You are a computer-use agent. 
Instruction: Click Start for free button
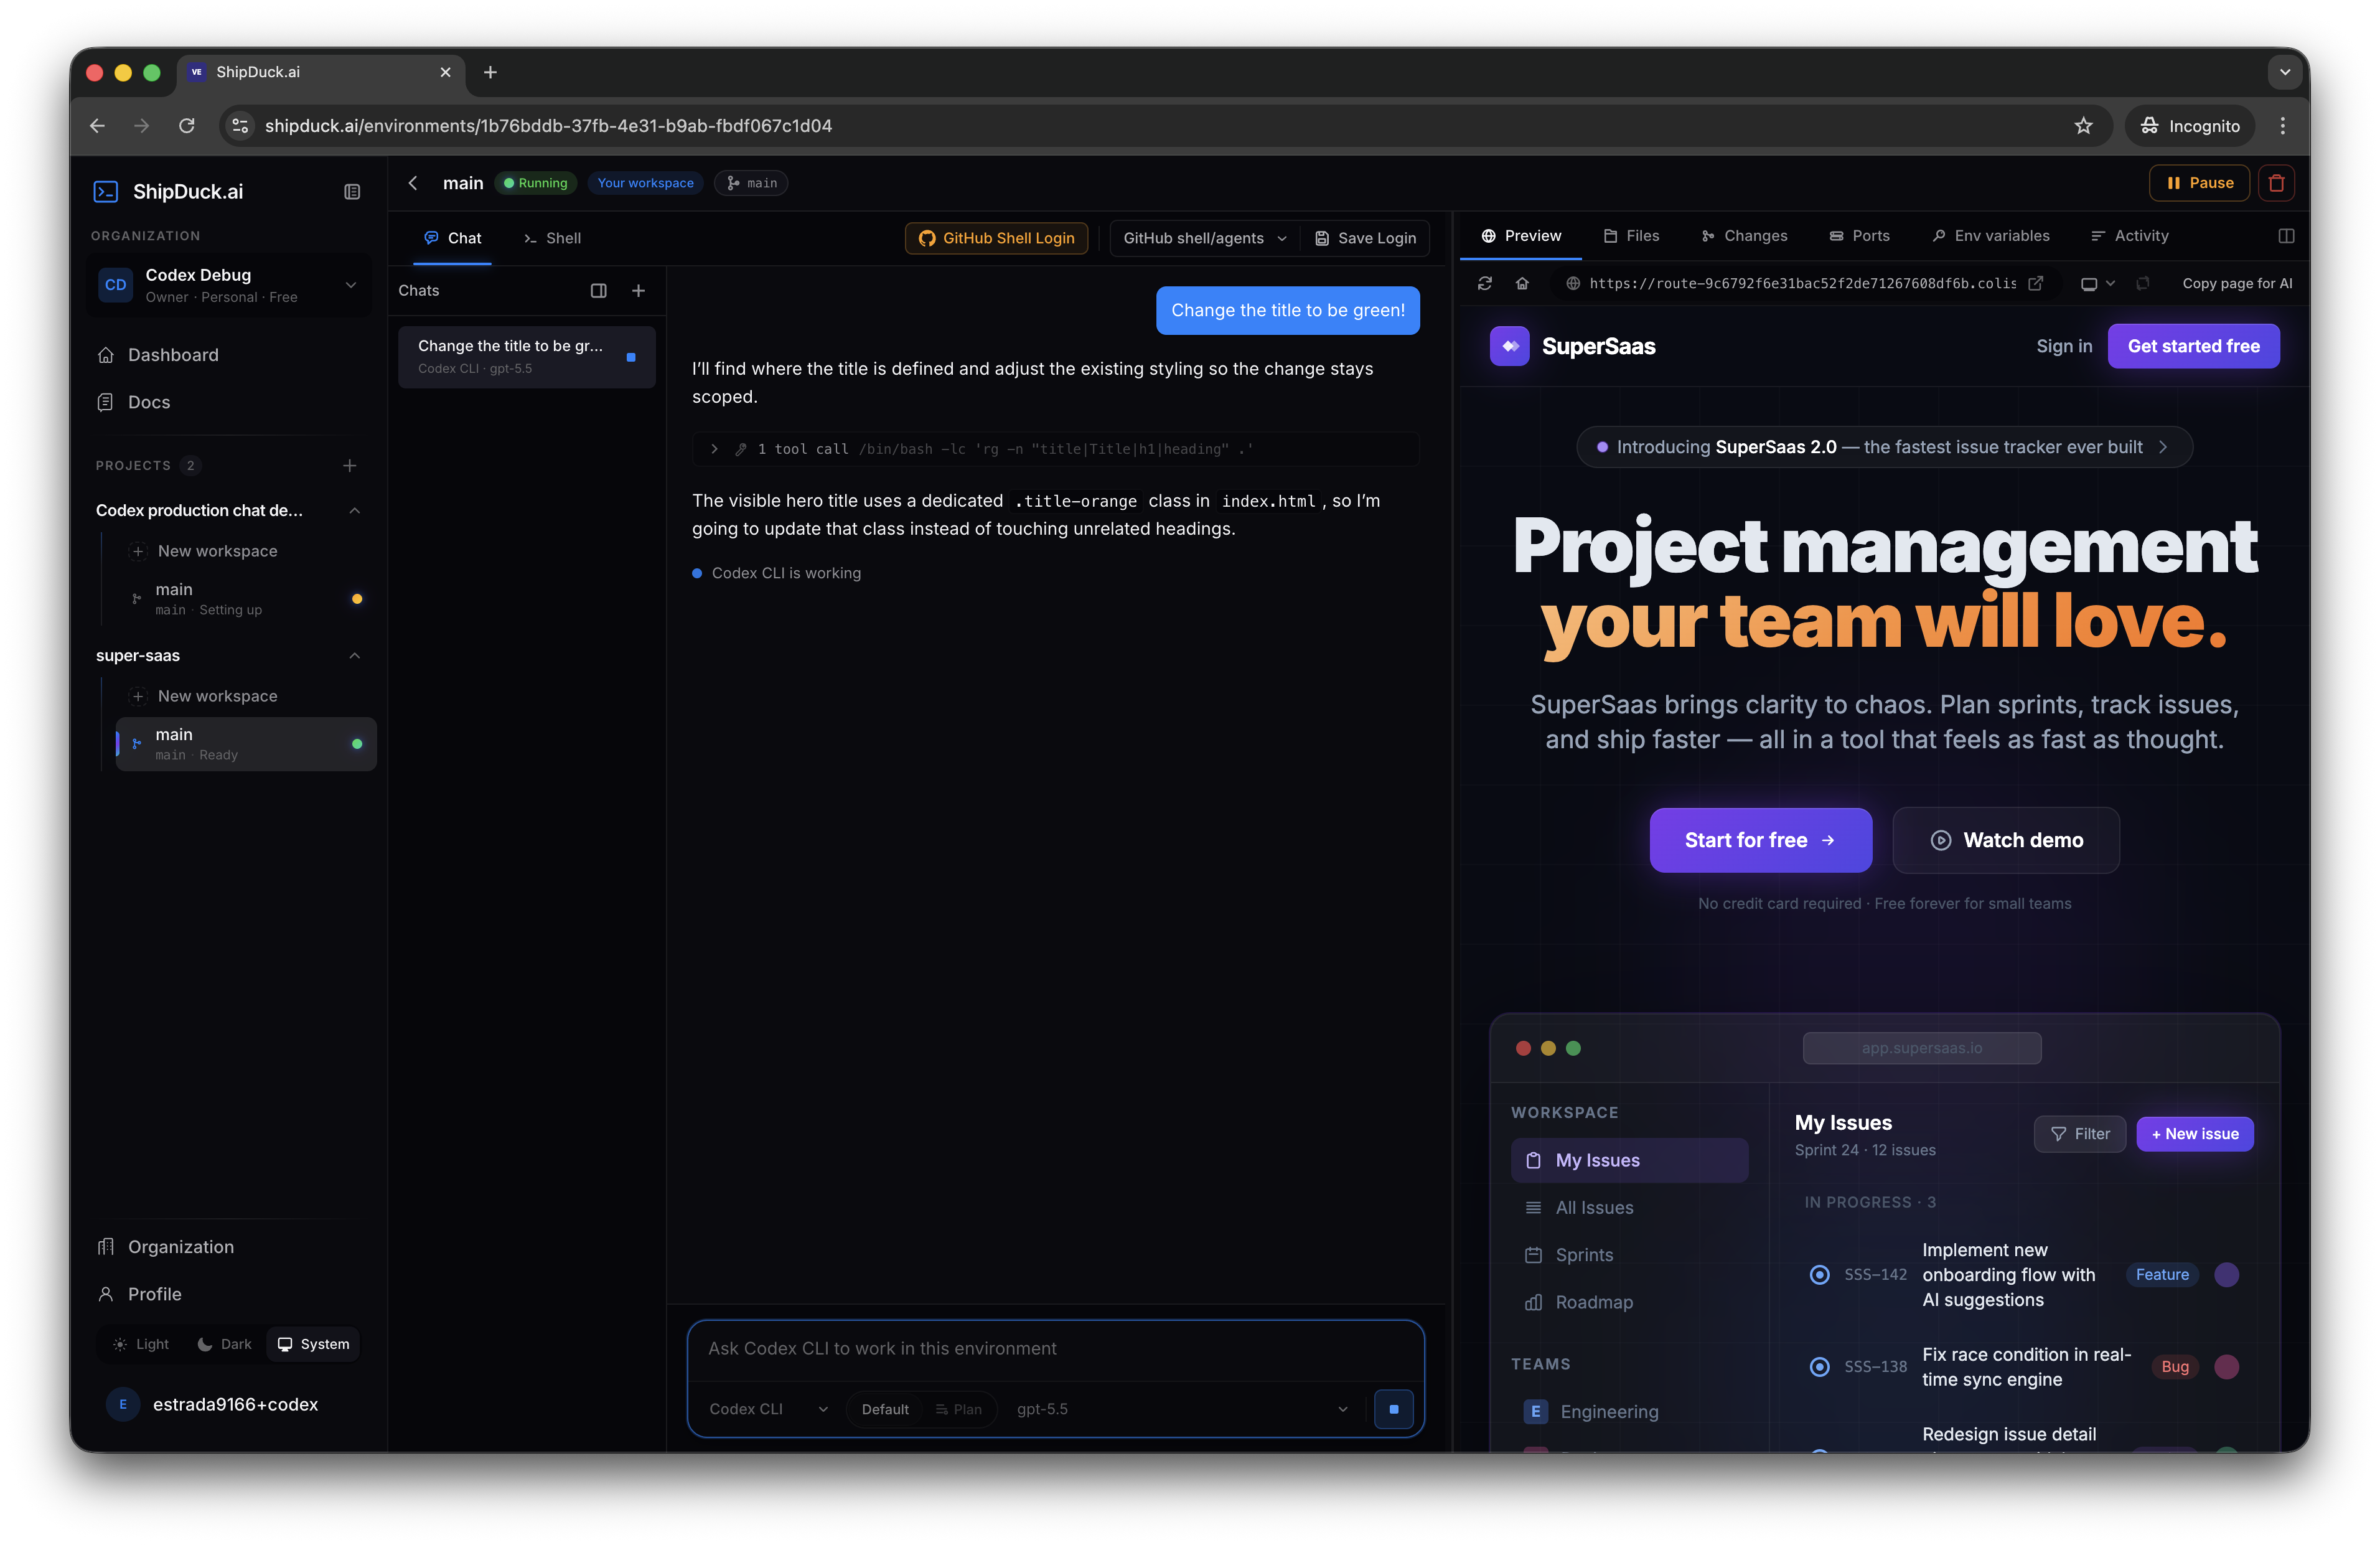[1760, 840]
